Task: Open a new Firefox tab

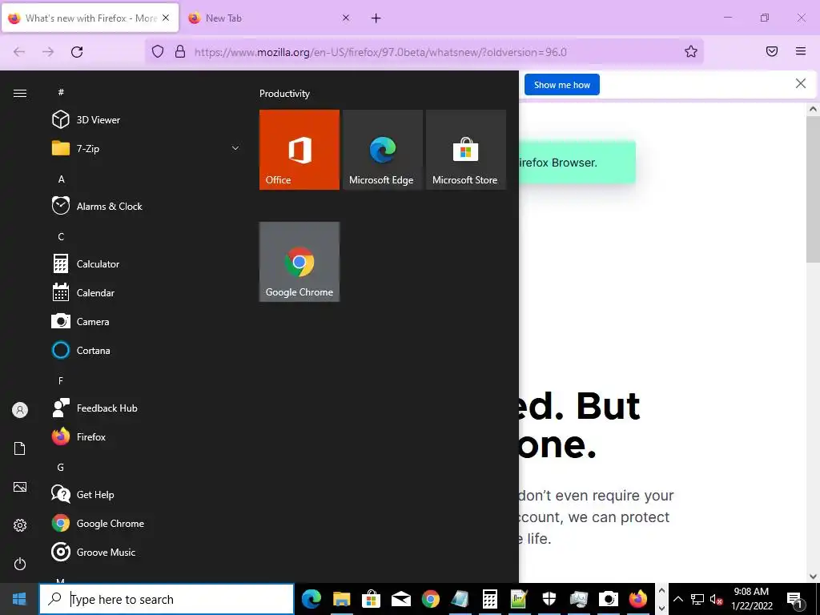Action: pos(376,18)
